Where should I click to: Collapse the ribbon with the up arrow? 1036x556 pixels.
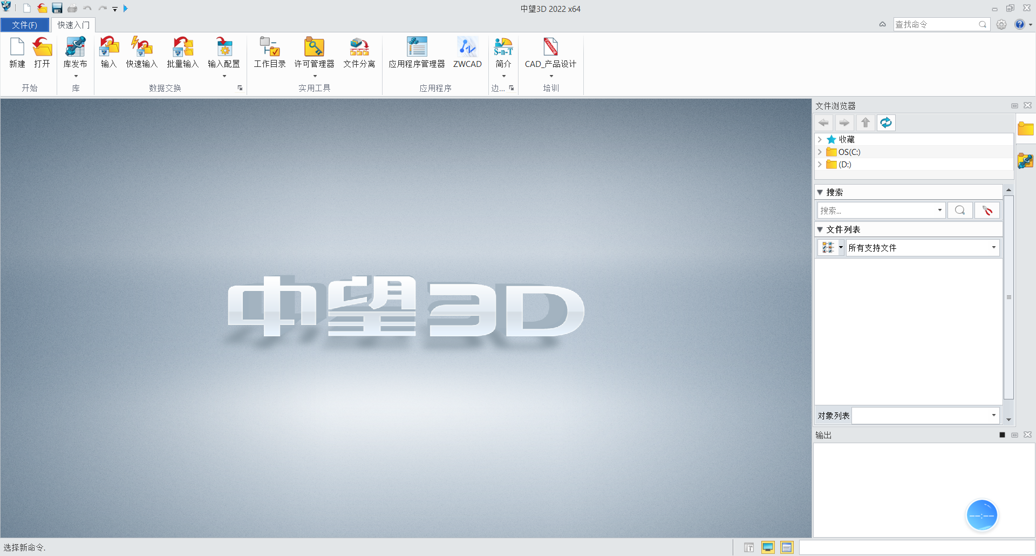click(883, 24)
